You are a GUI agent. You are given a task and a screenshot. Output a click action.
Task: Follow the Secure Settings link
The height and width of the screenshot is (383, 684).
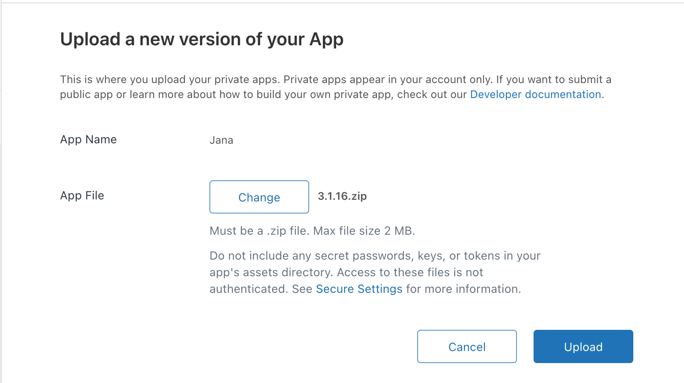(x=359, y=289)
